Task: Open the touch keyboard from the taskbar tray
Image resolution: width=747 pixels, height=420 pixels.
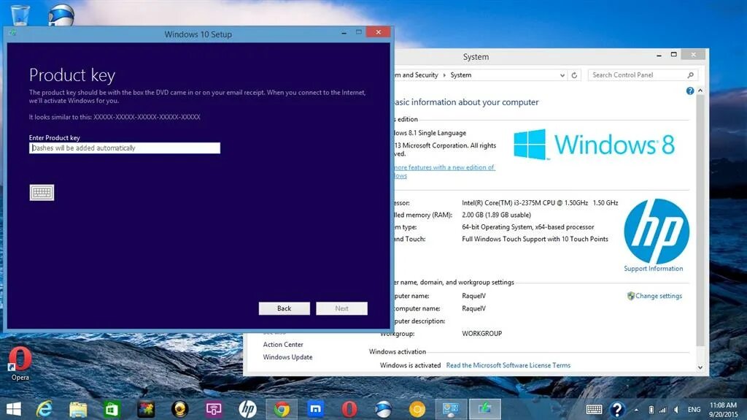Action: (594, 410)
